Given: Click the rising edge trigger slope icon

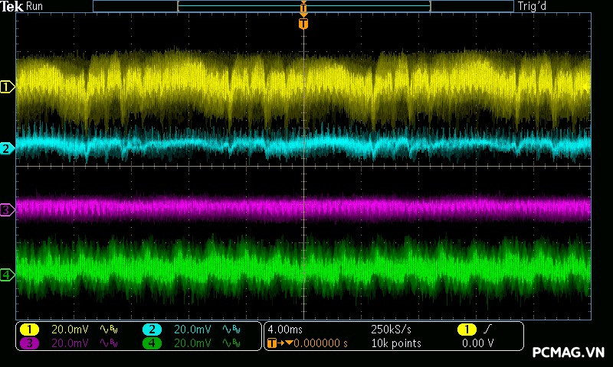Looking at the screenshot, I should coord(487,330).
